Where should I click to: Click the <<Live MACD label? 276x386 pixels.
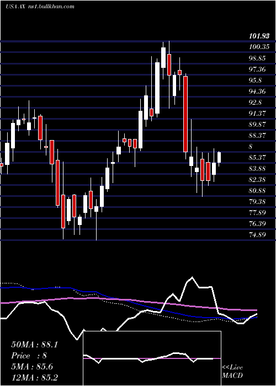pos(232,371)
